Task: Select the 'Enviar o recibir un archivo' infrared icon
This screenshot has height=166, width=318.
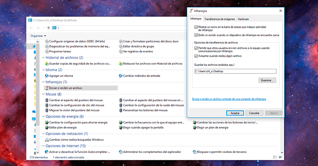Action: point(47,88)
